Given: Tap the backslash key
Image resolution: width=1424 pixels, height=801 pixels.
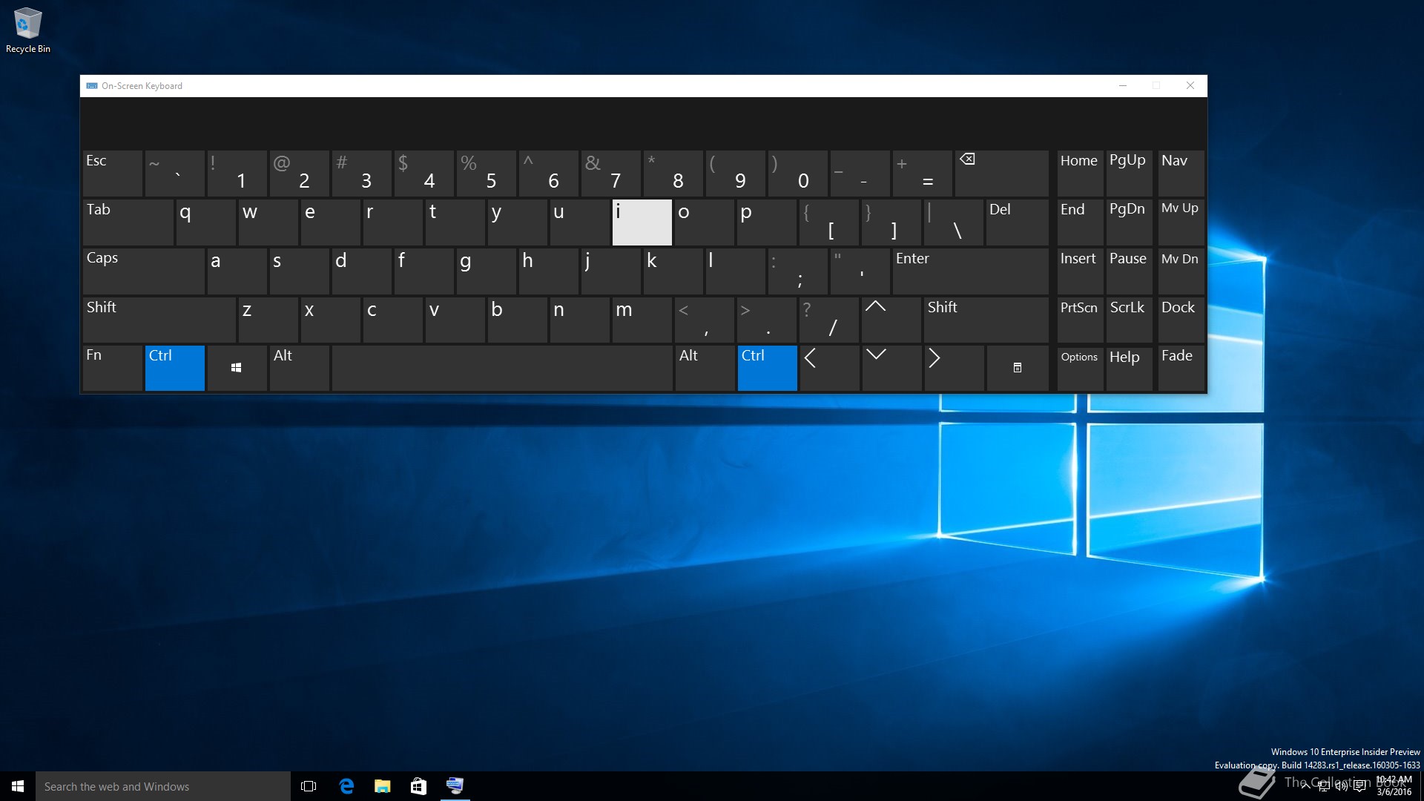Looking at the screenshot, I should click(x=954, y=222).
